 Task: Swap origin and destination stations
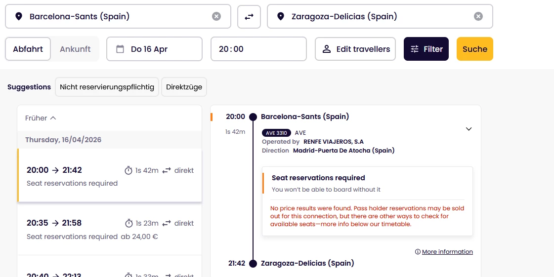click(x=249, y=16)
